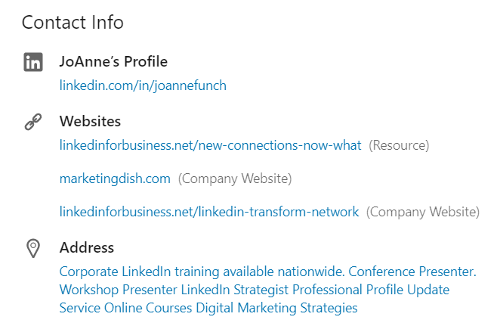Click the LinkedIn logo icon

pyautogui.click(x=33, y=62)
